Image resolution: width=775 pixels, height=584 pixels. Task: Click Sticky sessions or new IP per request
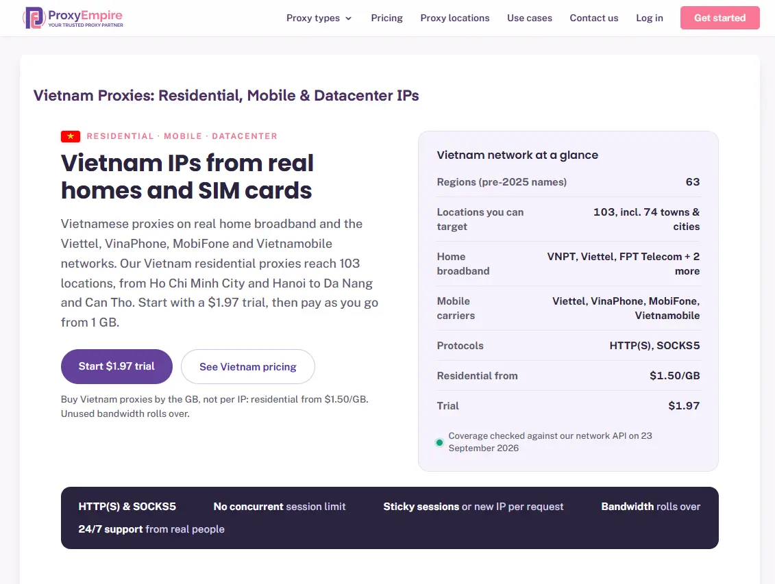coord(473,507)
